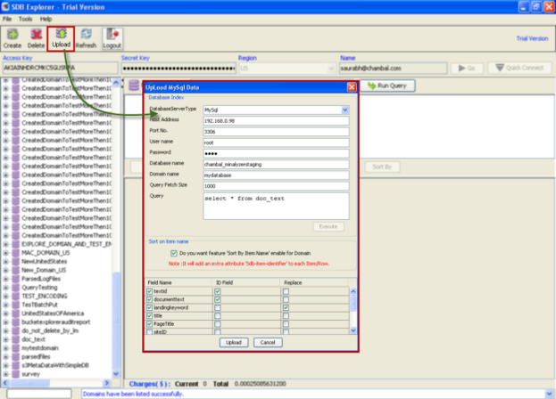This screenshot has height=399, width=556.
Task: Open the DatabaseServerType dropdown
Action: click(344, 110)
